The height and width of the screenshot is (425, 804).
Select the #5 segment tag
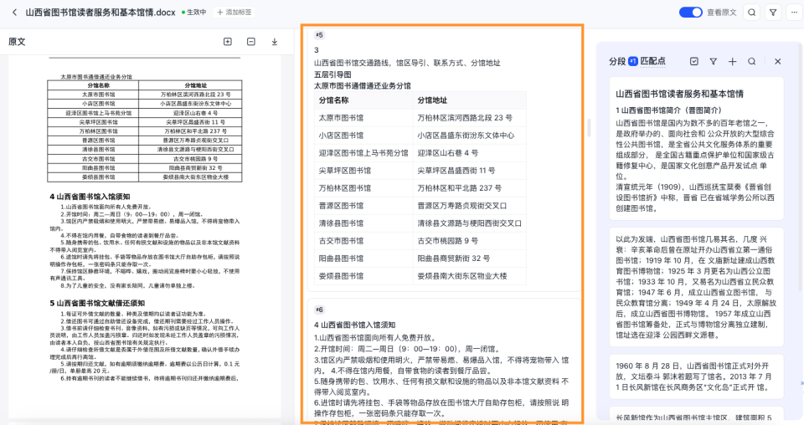tap(319, 35)
